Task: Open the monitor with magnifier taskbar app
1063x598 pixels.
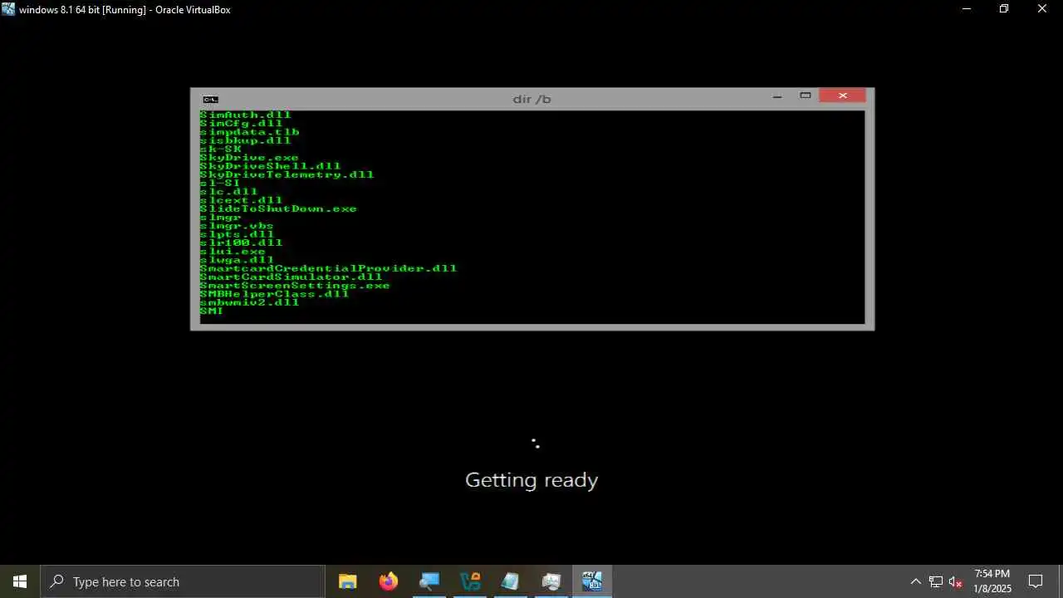Action: click(429, 581)
